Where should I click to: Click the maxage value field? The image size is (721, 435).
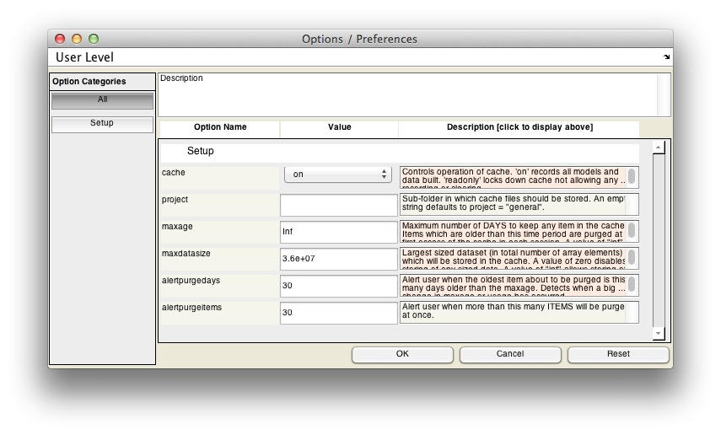(338, 232)
